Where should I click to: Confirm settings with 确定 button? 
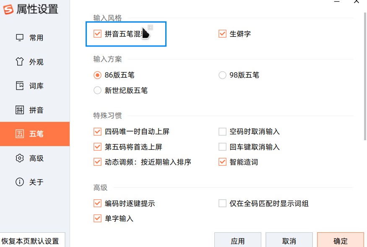[x=340, y=241]
